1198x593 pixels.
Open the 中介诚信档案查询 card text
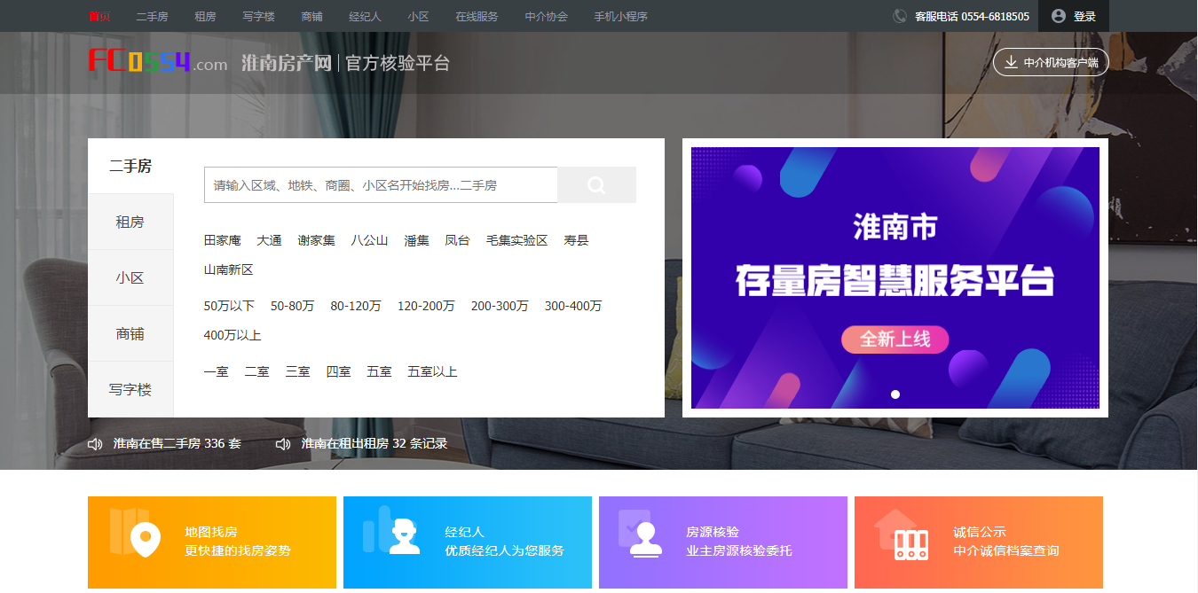click(x=1006, y=550)
